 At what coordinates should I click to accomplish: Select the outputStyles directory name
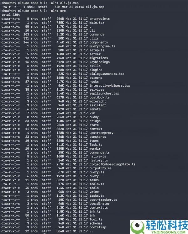101,168
